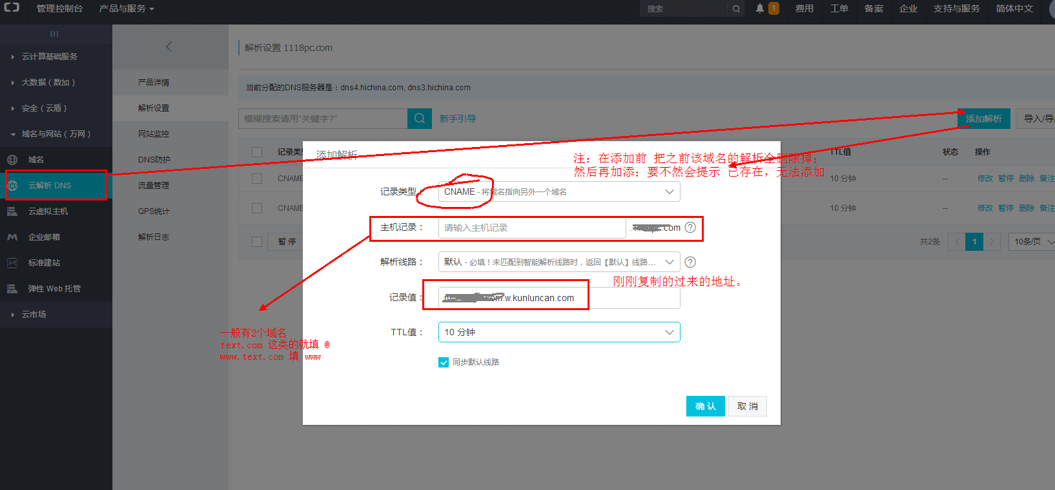This screenshot has width=1055, height=490.
Task: Click the help icon next to host record
Action: tap(690, 228)
